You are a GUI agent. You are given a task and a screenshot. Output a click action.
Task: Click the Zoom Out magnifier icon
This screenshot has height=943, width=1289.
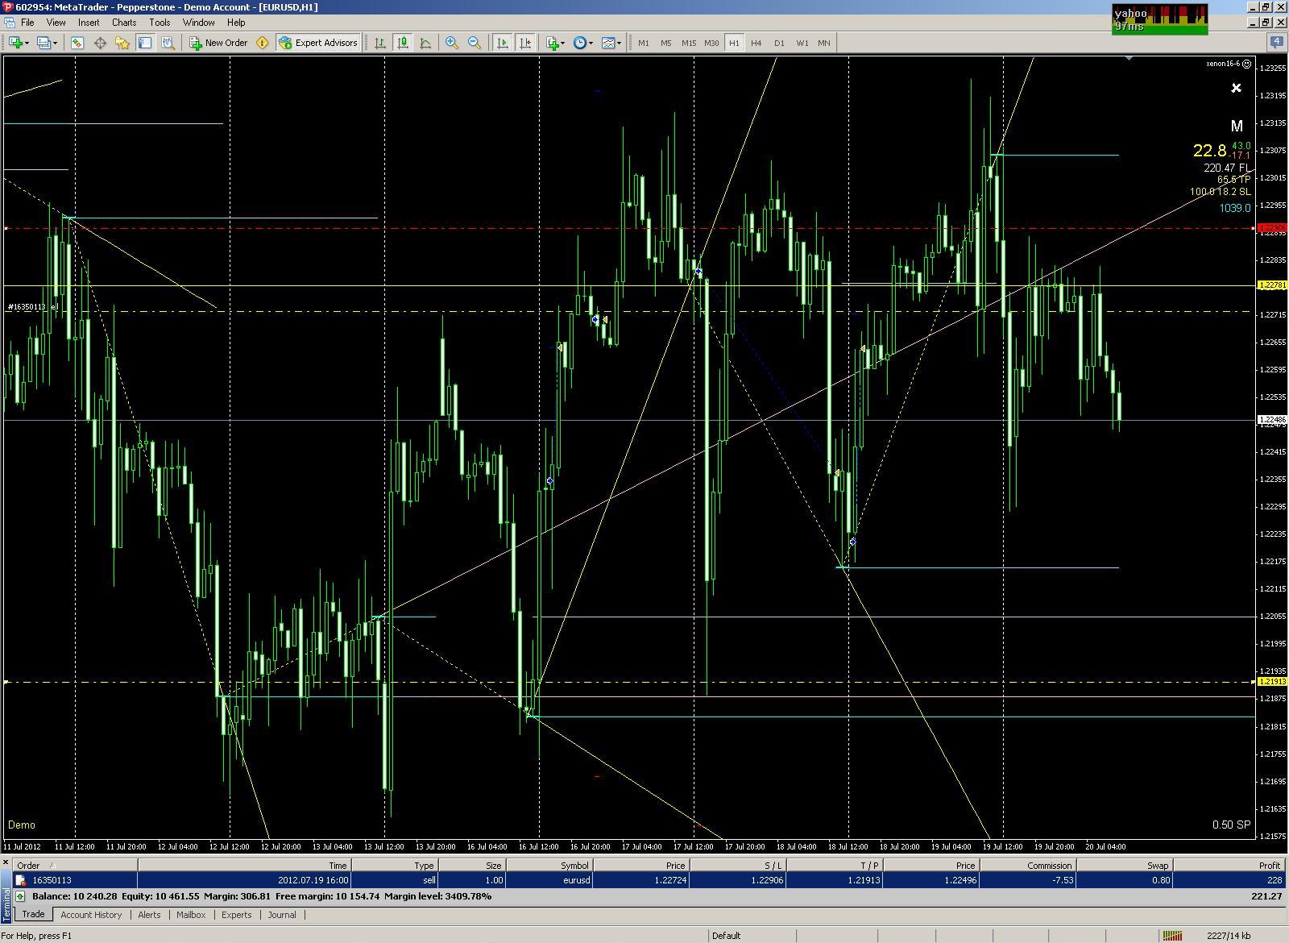point(475,43)
